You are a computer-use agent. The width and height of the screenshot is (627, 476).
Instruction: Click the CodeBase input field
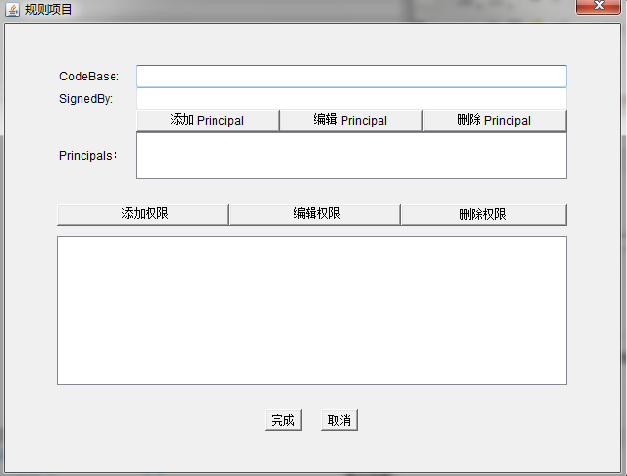[351, 77]
